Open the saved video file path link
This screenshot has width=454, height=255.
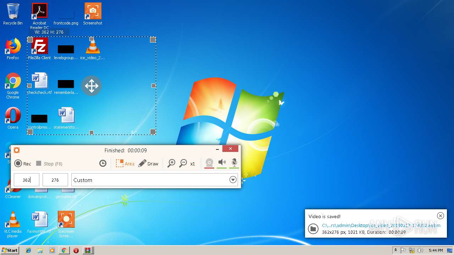pyautogui.click(x=381, y=225)
